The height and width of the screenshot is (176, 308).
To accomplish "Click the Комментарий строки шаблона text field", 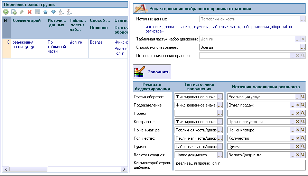I will click(239, 165).
